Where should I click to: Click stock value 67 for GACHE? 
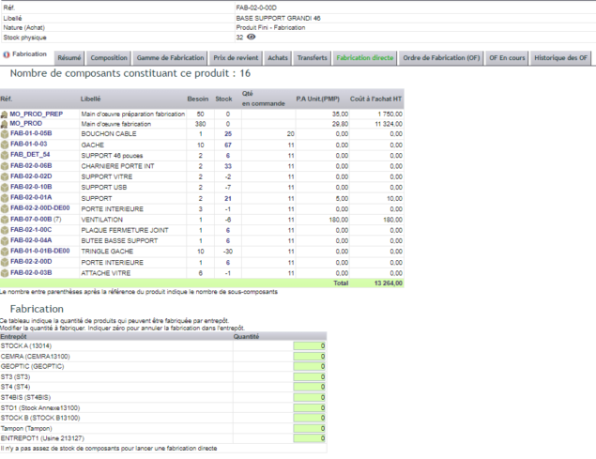[228, 145]
